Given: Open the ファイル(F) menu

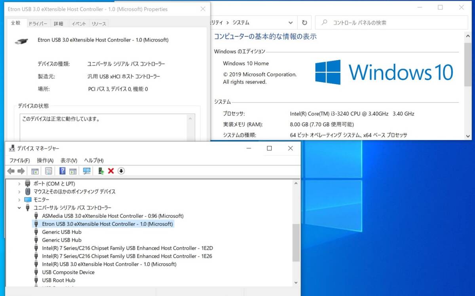Looking at the screenshot, I should pos(20,160).
